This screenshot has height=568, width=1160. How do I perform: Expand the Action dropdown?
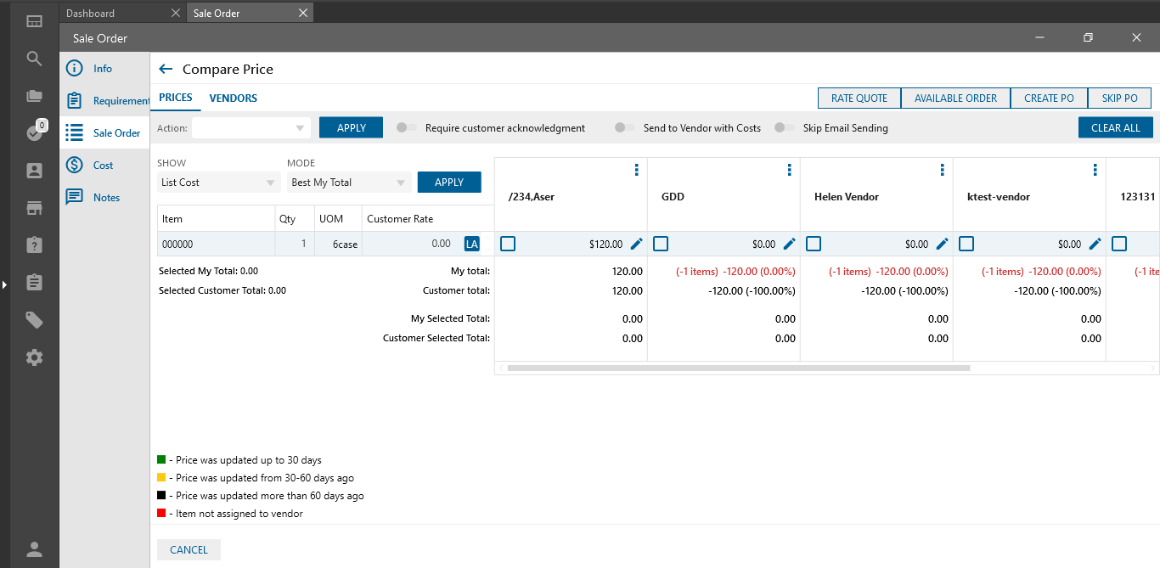(x=251, y=128)
